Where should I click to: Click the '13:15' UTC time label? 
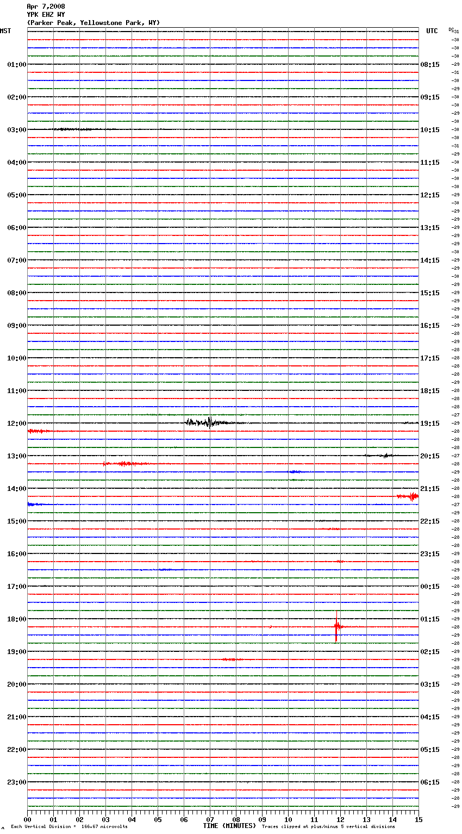coord(430,228)
